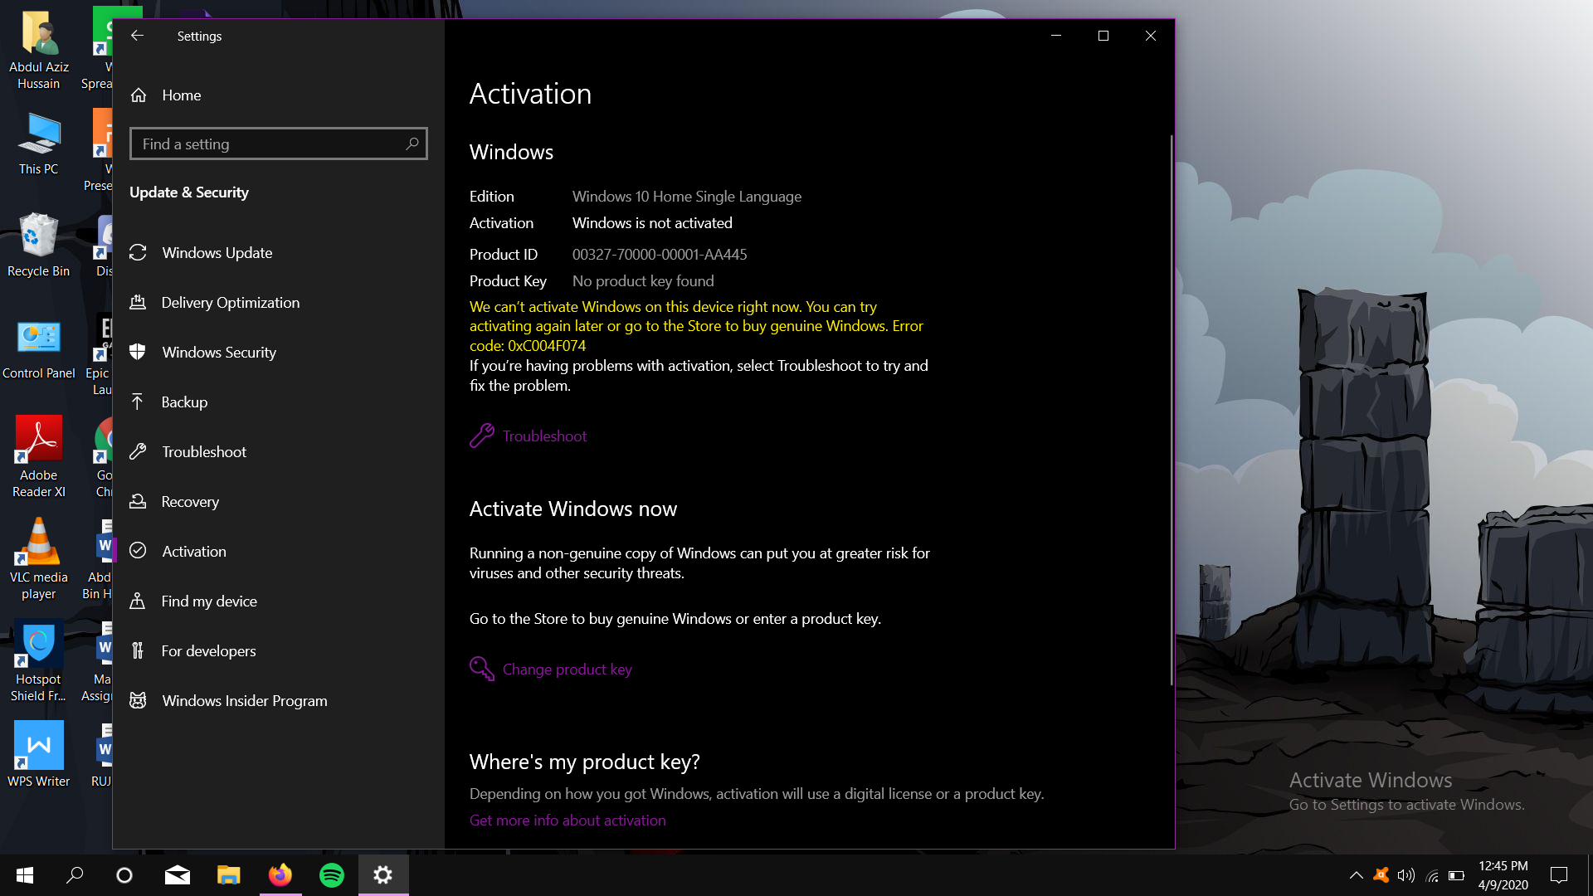
Task: Click the Recovery icon in sidebar
Action: point(138,502)
